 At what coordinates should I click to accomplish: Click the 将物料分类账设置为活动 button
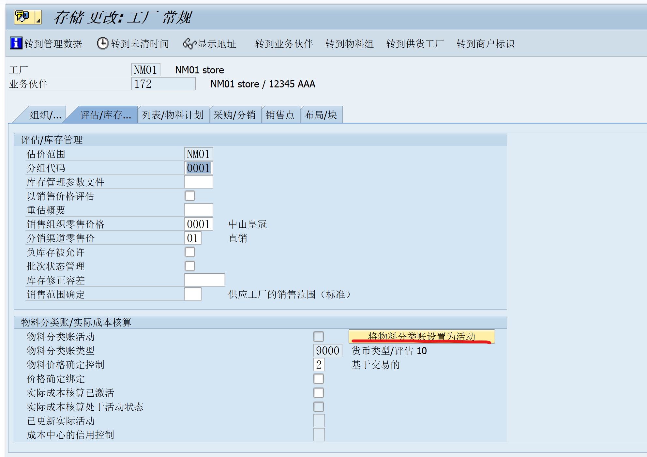(x=422, y=336)
